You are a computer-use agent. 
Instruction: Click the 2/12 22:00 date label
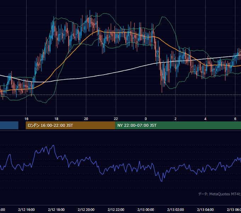pos(116,209)
